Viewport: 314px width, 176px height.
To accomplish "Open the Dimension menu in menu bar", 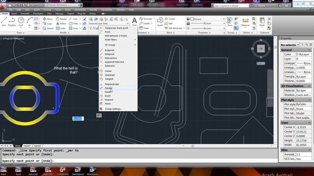I will coord(80,10).
